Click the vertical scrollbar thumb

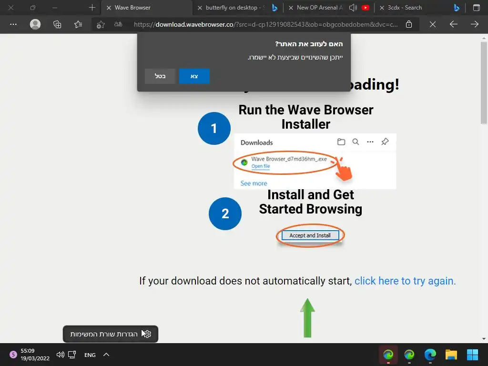[x=484, y=83]
